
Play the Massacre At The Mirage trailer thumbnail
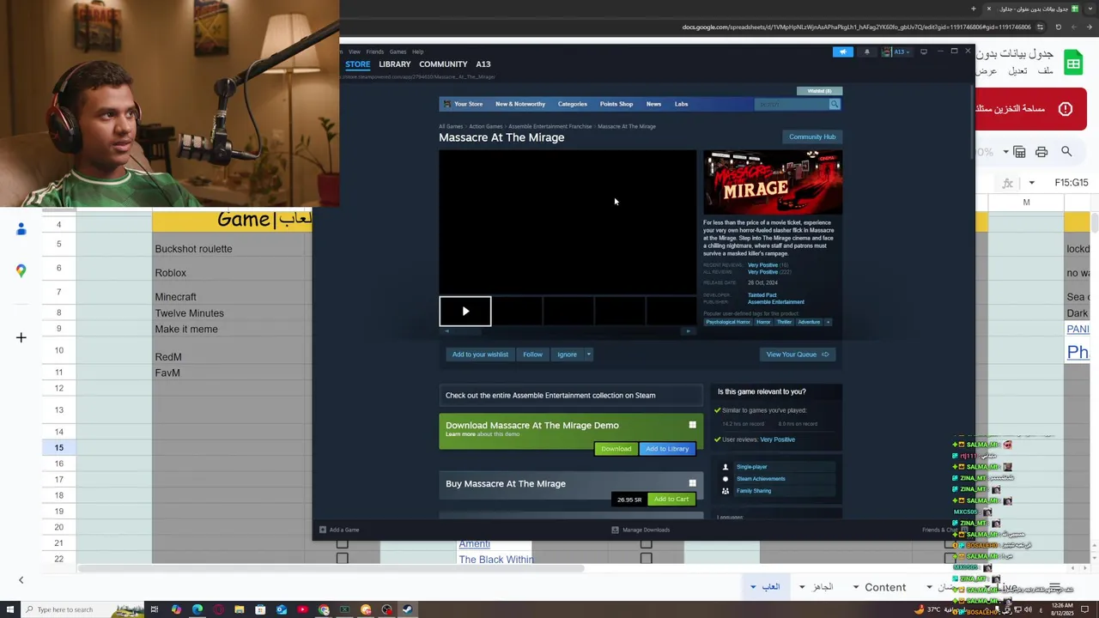coord(465,312)
